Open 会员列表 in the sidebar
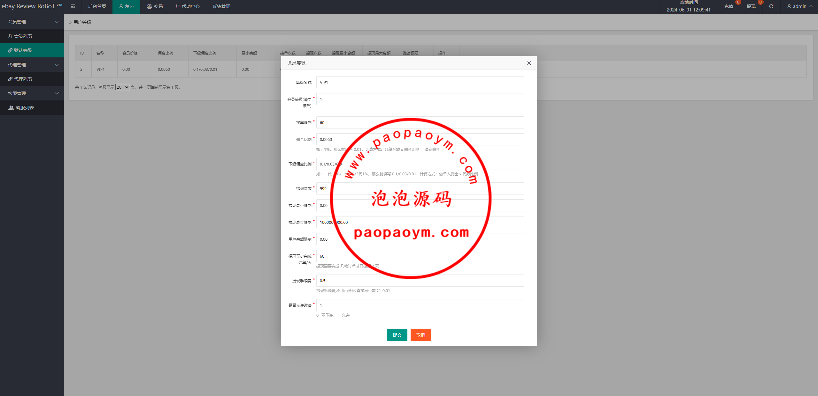 32,36
